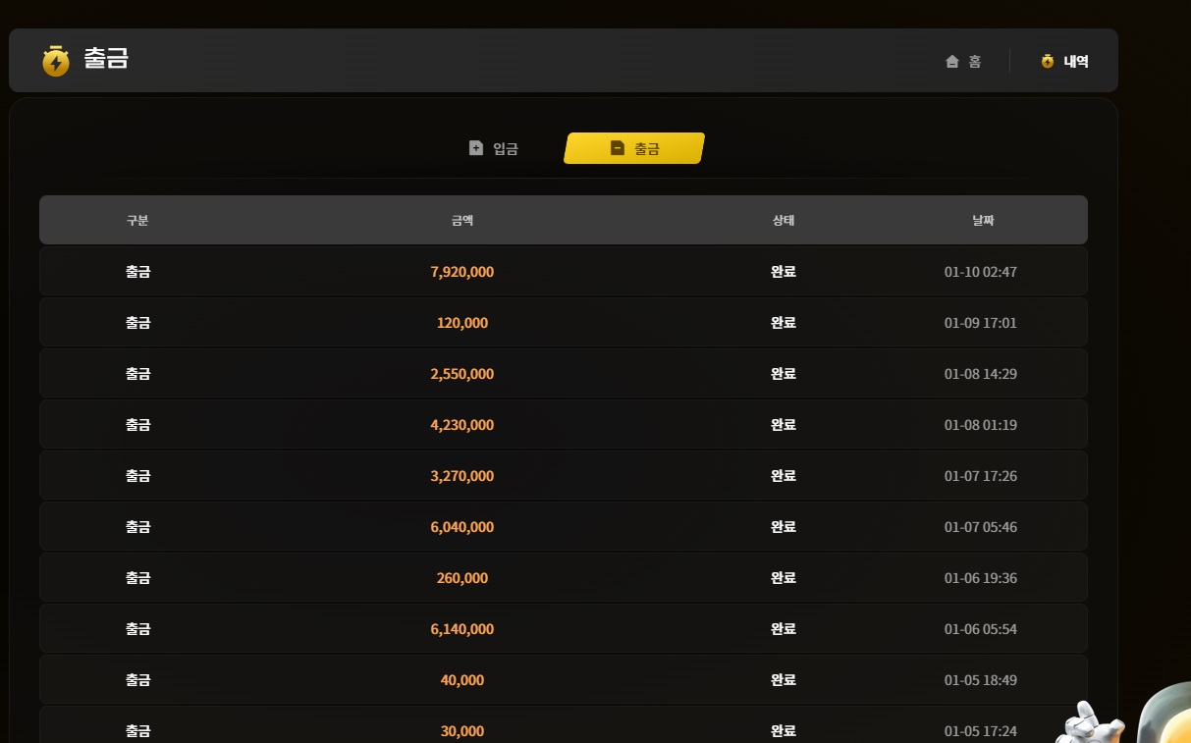The width and height of the screenshot is (1191, 743).
Task: Click the 금액 column header
Action: (462, 221)
